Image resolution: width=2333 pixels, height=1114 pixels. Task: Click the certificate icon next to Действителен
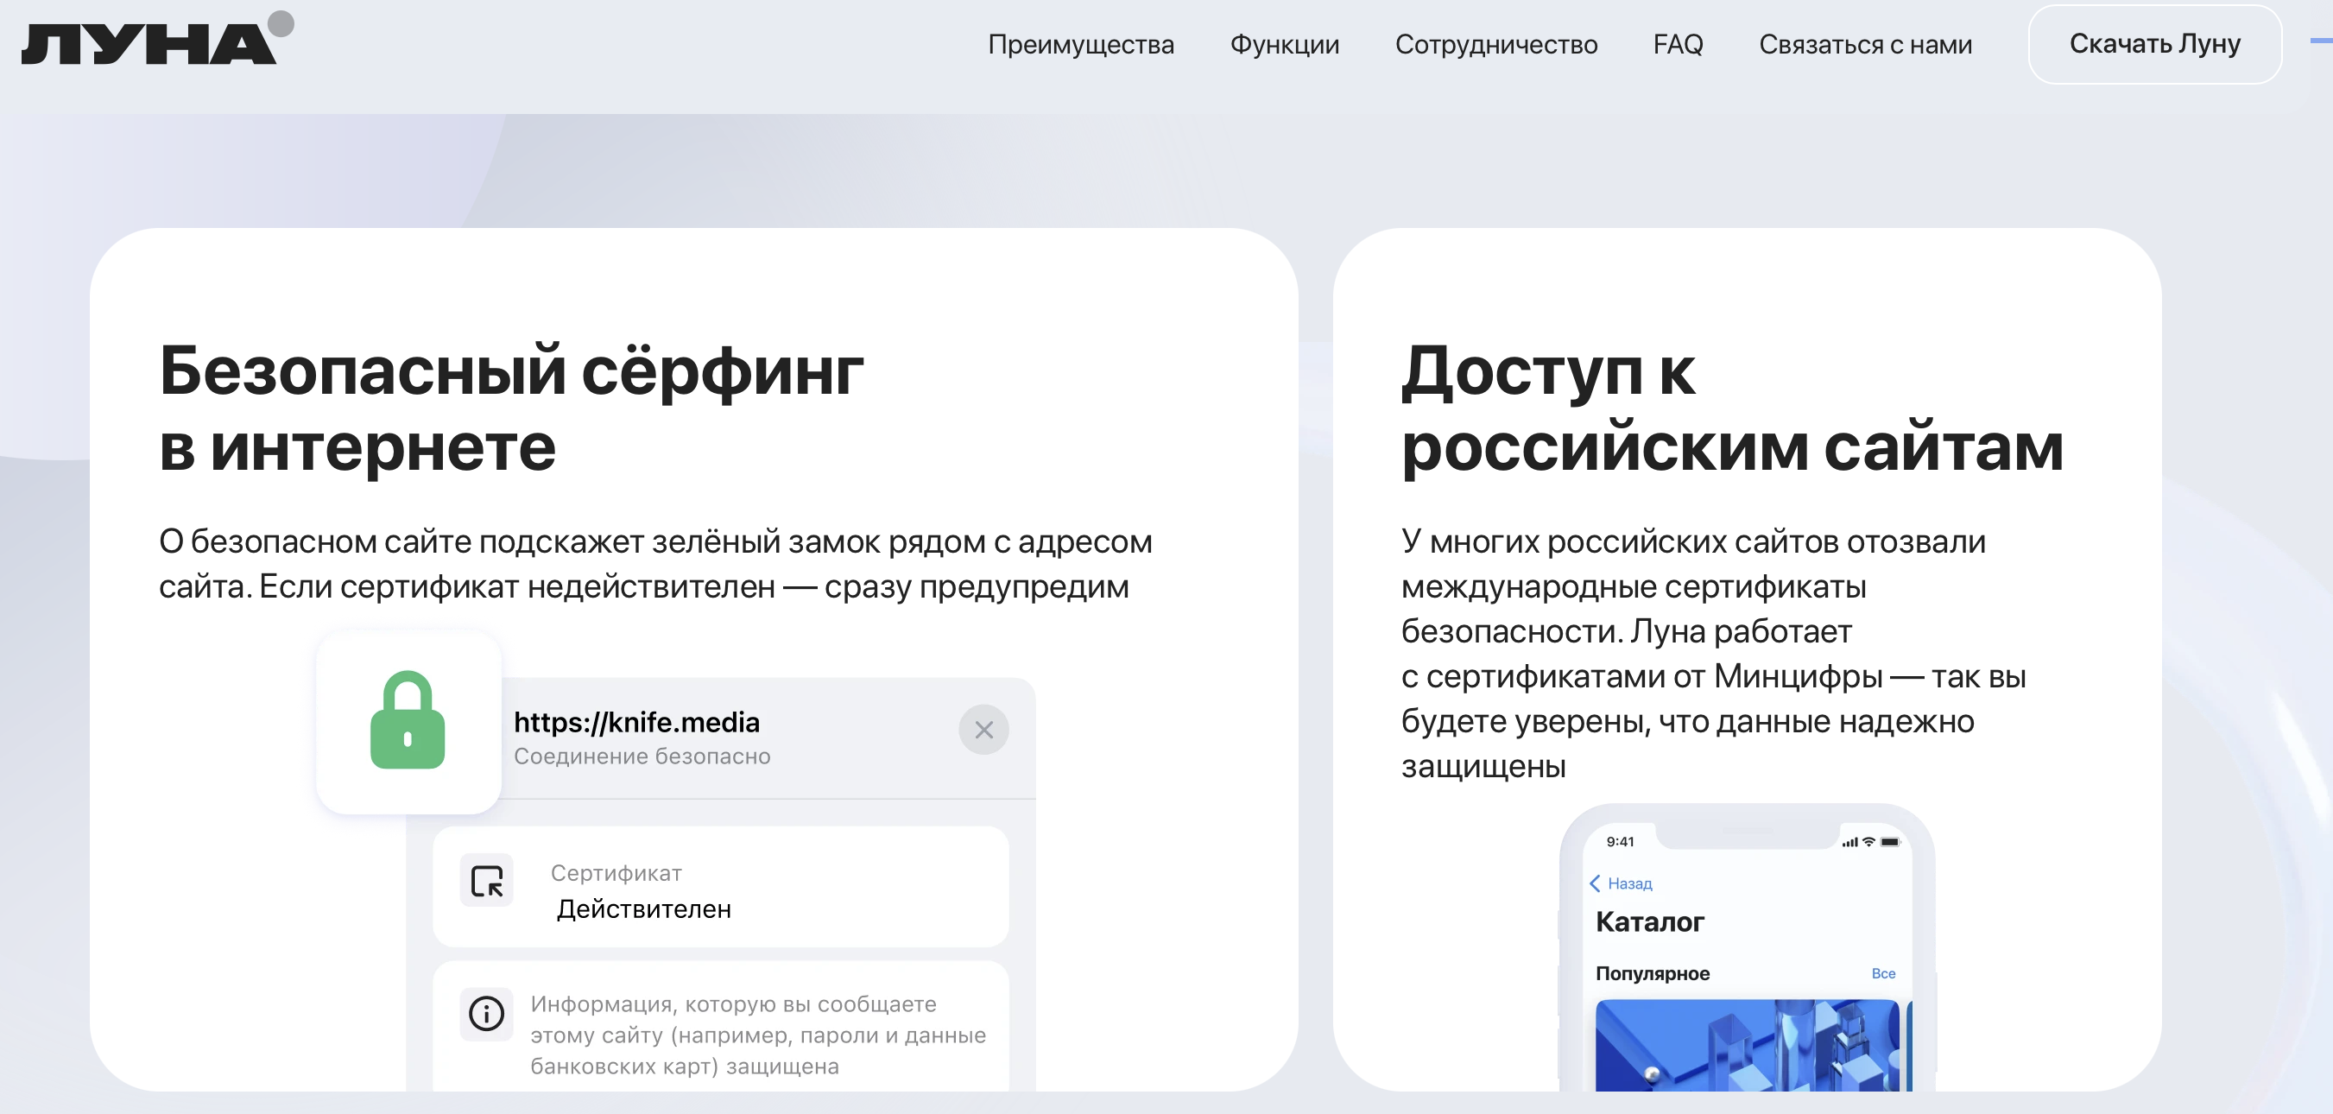pos(486,879)
